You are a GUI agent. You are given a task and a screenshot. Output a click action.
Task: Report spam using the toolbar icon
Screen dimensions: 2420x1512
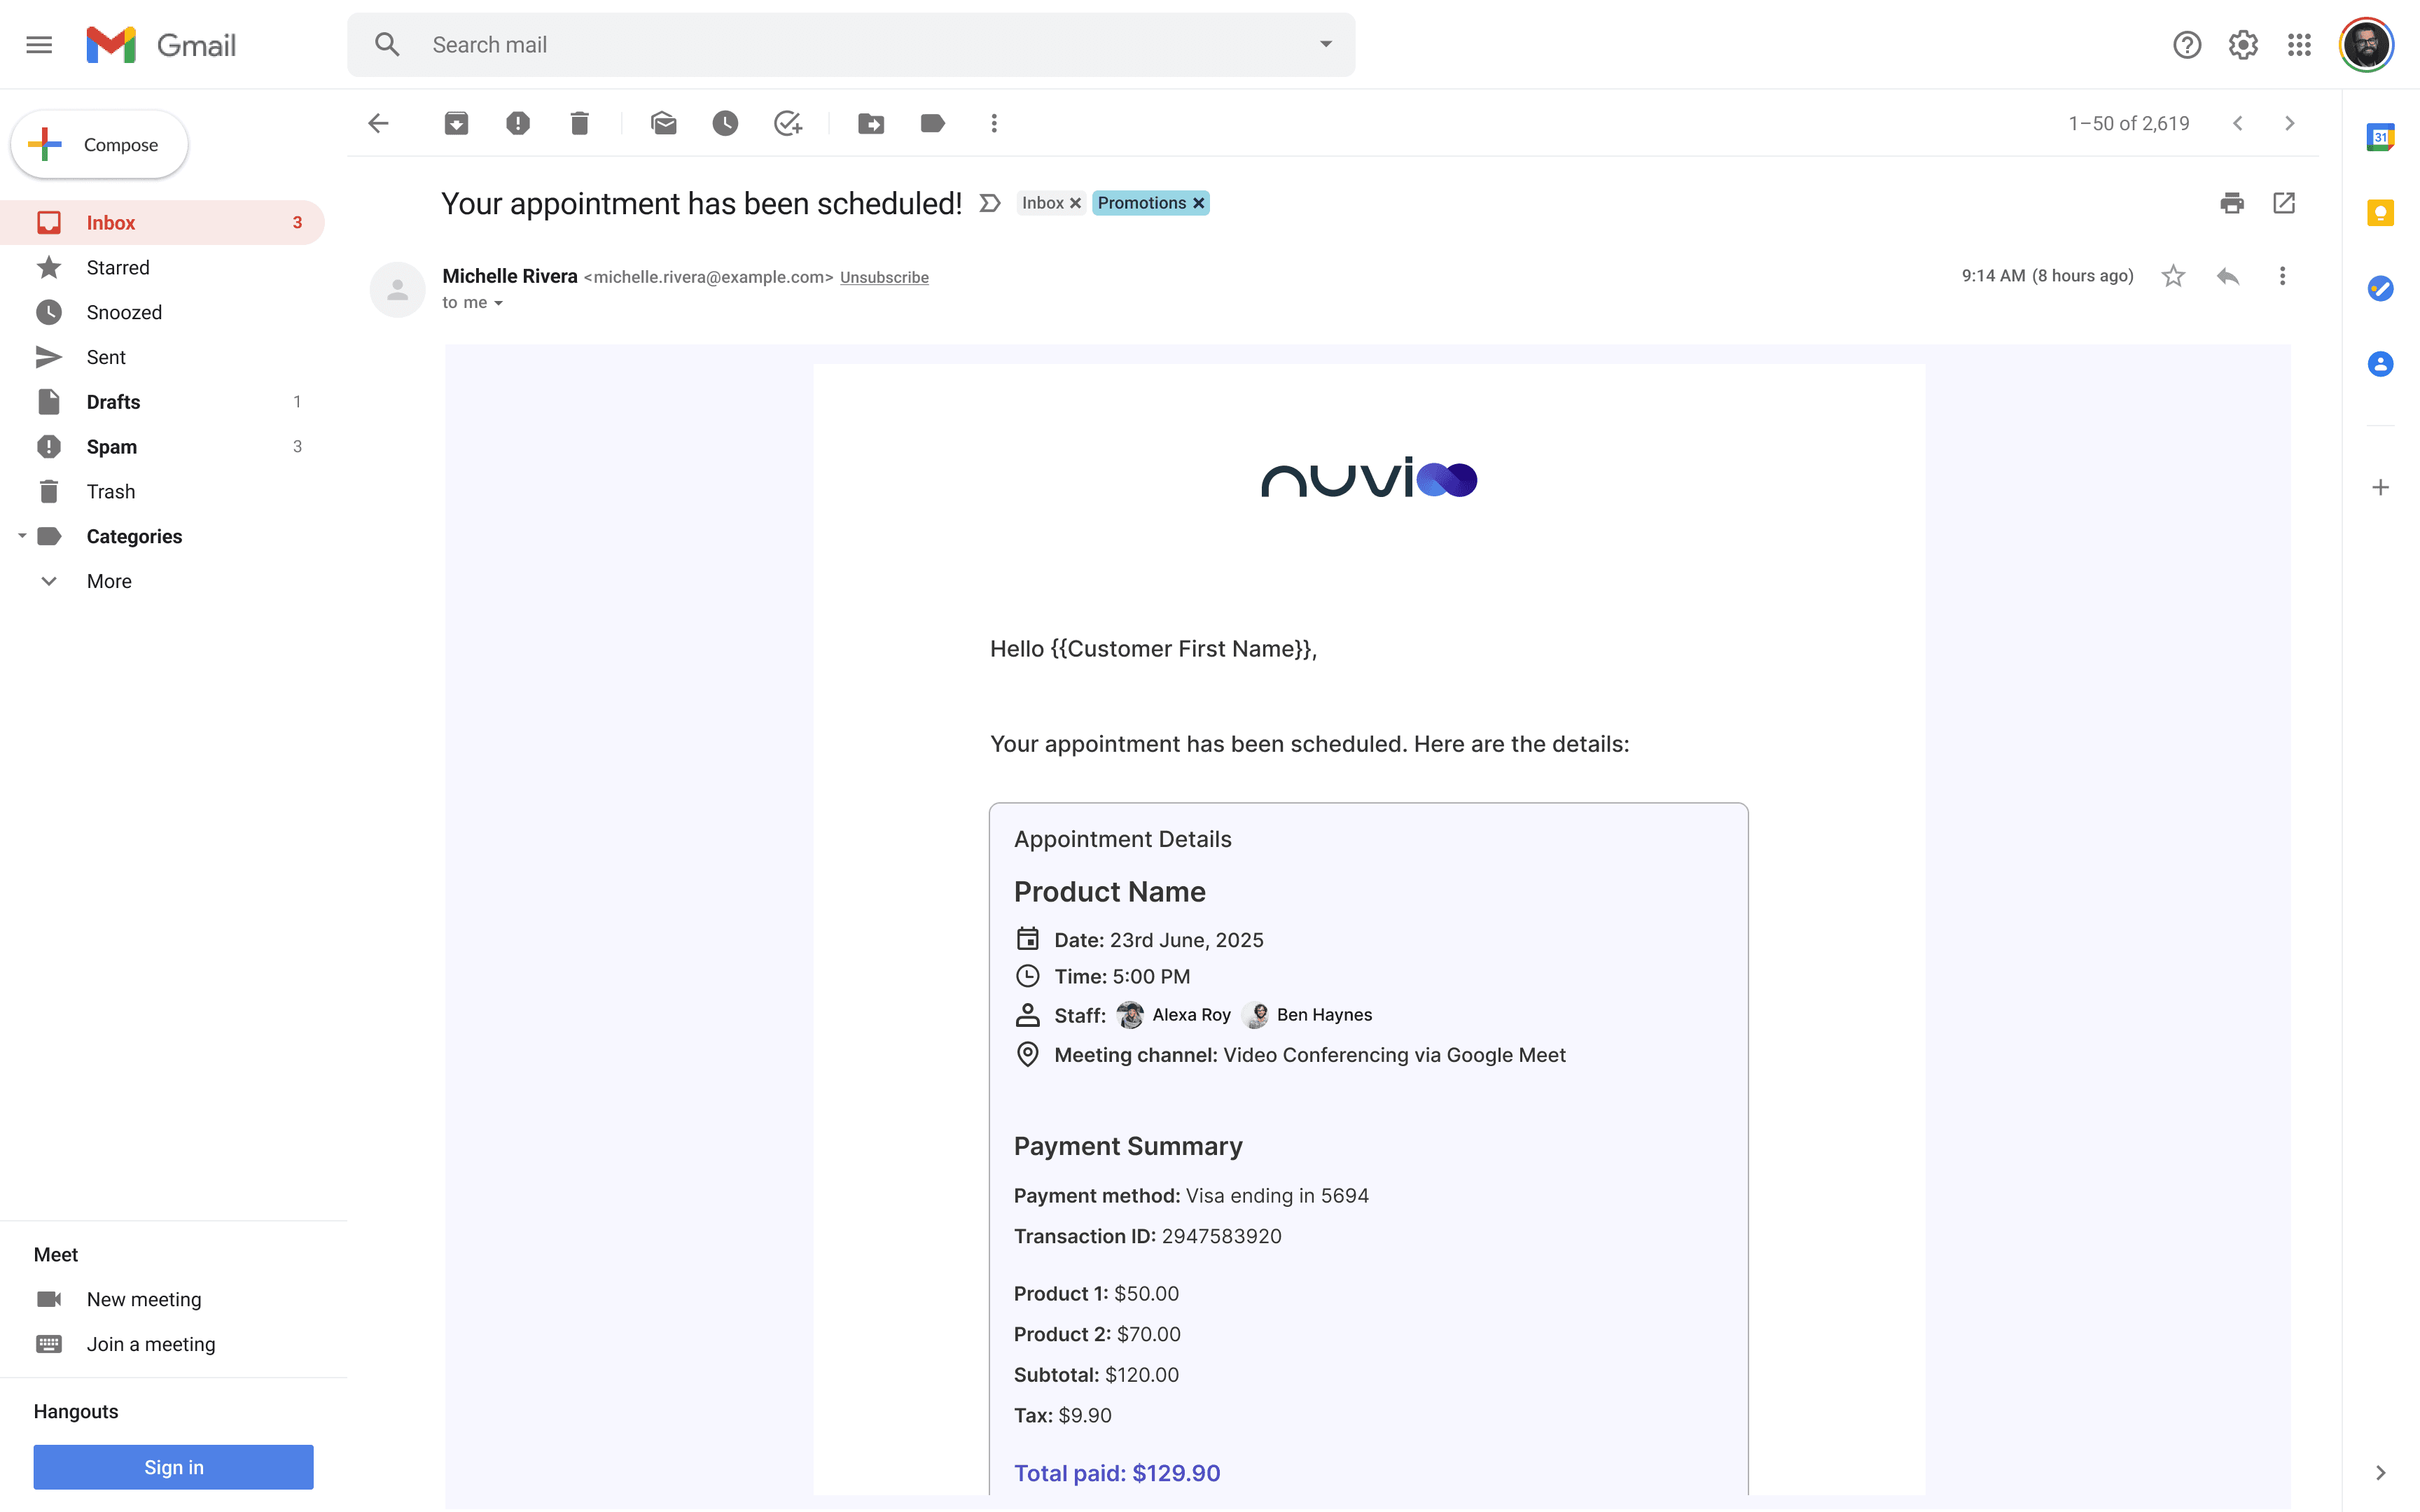pyautogui.click(x=518, y=123)
